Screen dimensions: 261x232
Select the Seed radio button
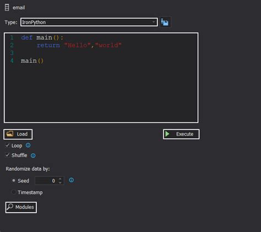point(13,181)
